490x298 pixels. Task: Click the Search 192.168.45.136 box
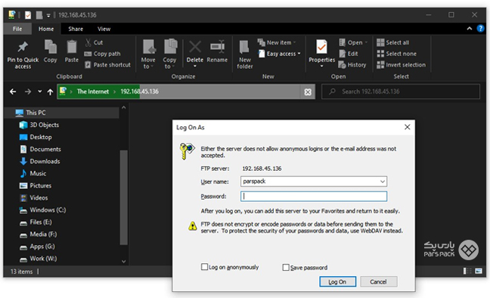coord(401,92)
